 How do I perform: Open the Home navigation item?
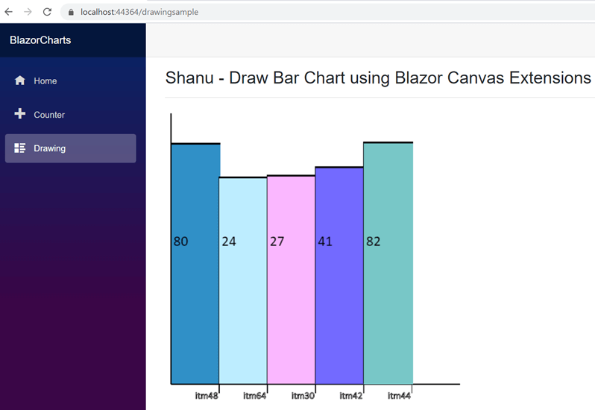click(71, 81)
